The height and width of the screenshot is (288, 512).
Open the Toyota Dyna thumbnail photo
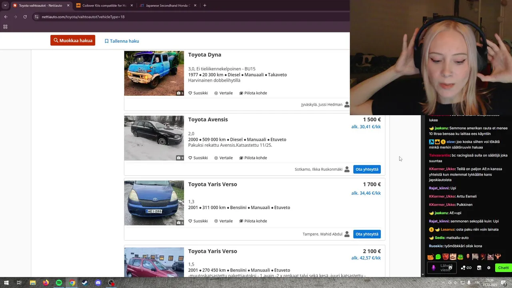click(154, 73)
